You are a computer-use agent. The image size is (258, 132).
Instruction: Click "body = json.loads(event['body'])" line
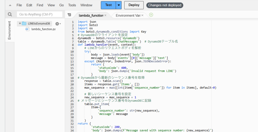(x=118, y=55)
